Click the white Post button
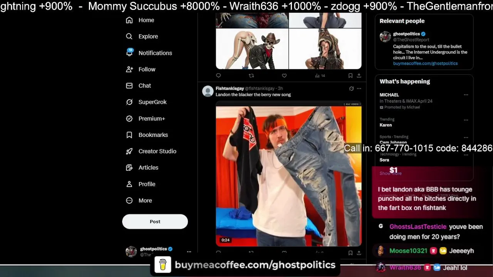Image resolution: width=493 pixels, height=277 pixels. click(155, 222)
